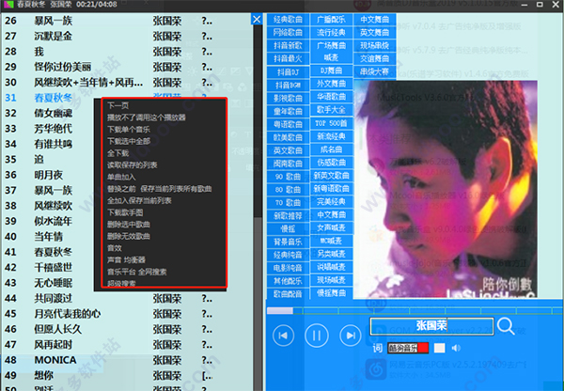The image size is (564, 391).
Task: Click the red square beside 酷狗音乐
Action: (x=423, y=348)
